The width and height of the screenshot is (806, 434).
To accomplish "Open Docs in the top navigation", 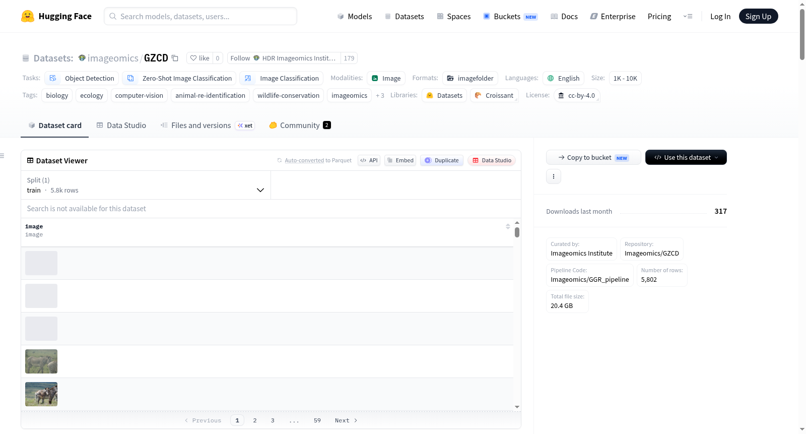I will (x=564, y=16).
